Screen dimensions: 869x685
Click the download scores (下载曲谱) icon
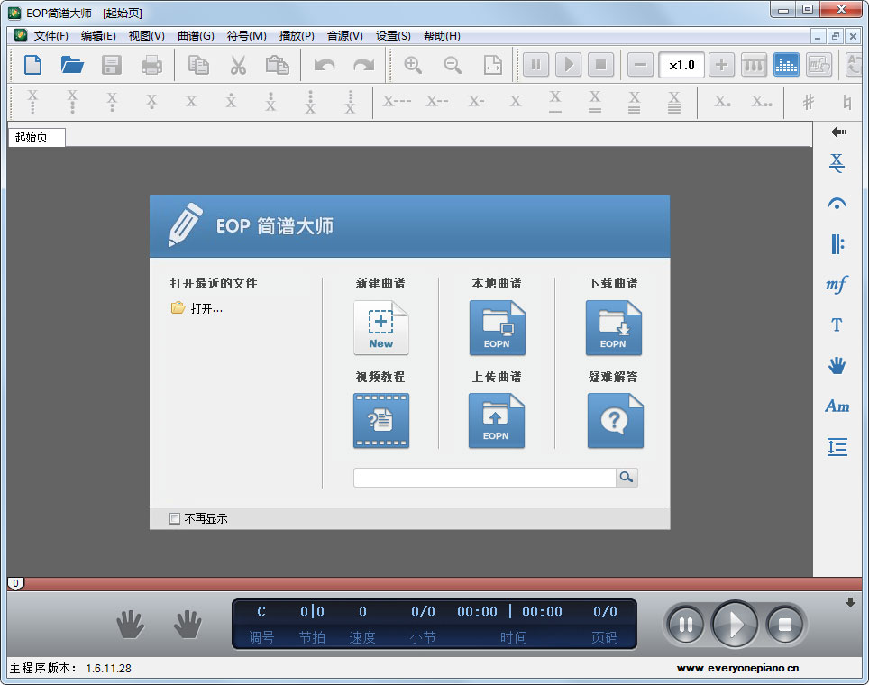tap(613, 328)
